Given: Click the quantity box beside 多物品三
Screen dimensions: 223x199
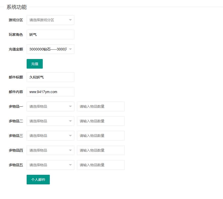Looking at the screenshot, I should pyautogui.click(x=101, y=135).
